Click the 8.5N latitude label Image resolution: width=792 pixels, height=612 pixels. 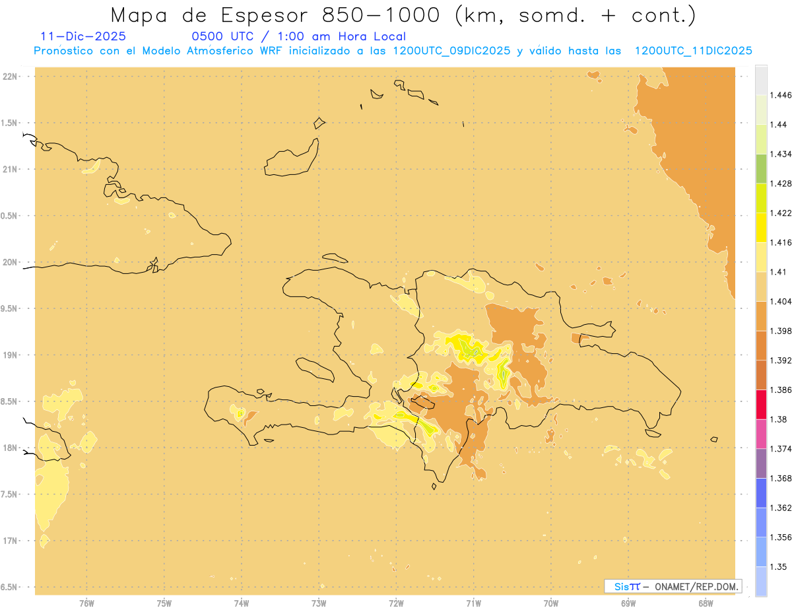9,401
